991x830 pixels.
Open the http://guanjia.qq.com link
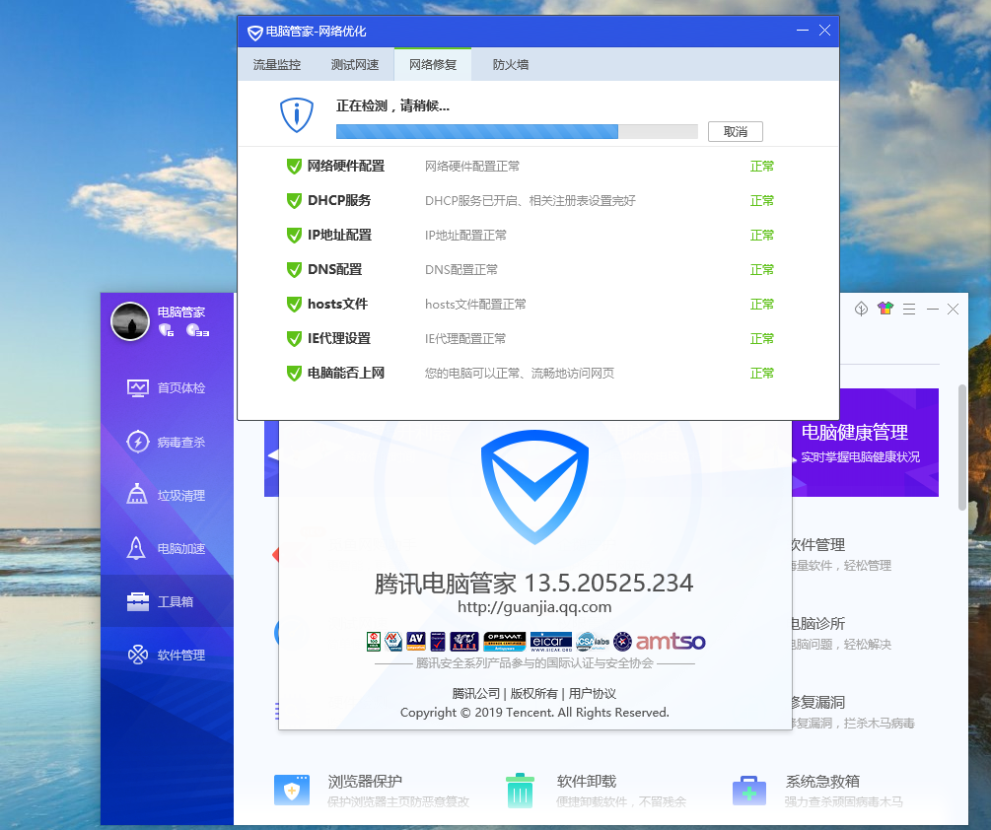pyautogui.click(x=534, y=607)
